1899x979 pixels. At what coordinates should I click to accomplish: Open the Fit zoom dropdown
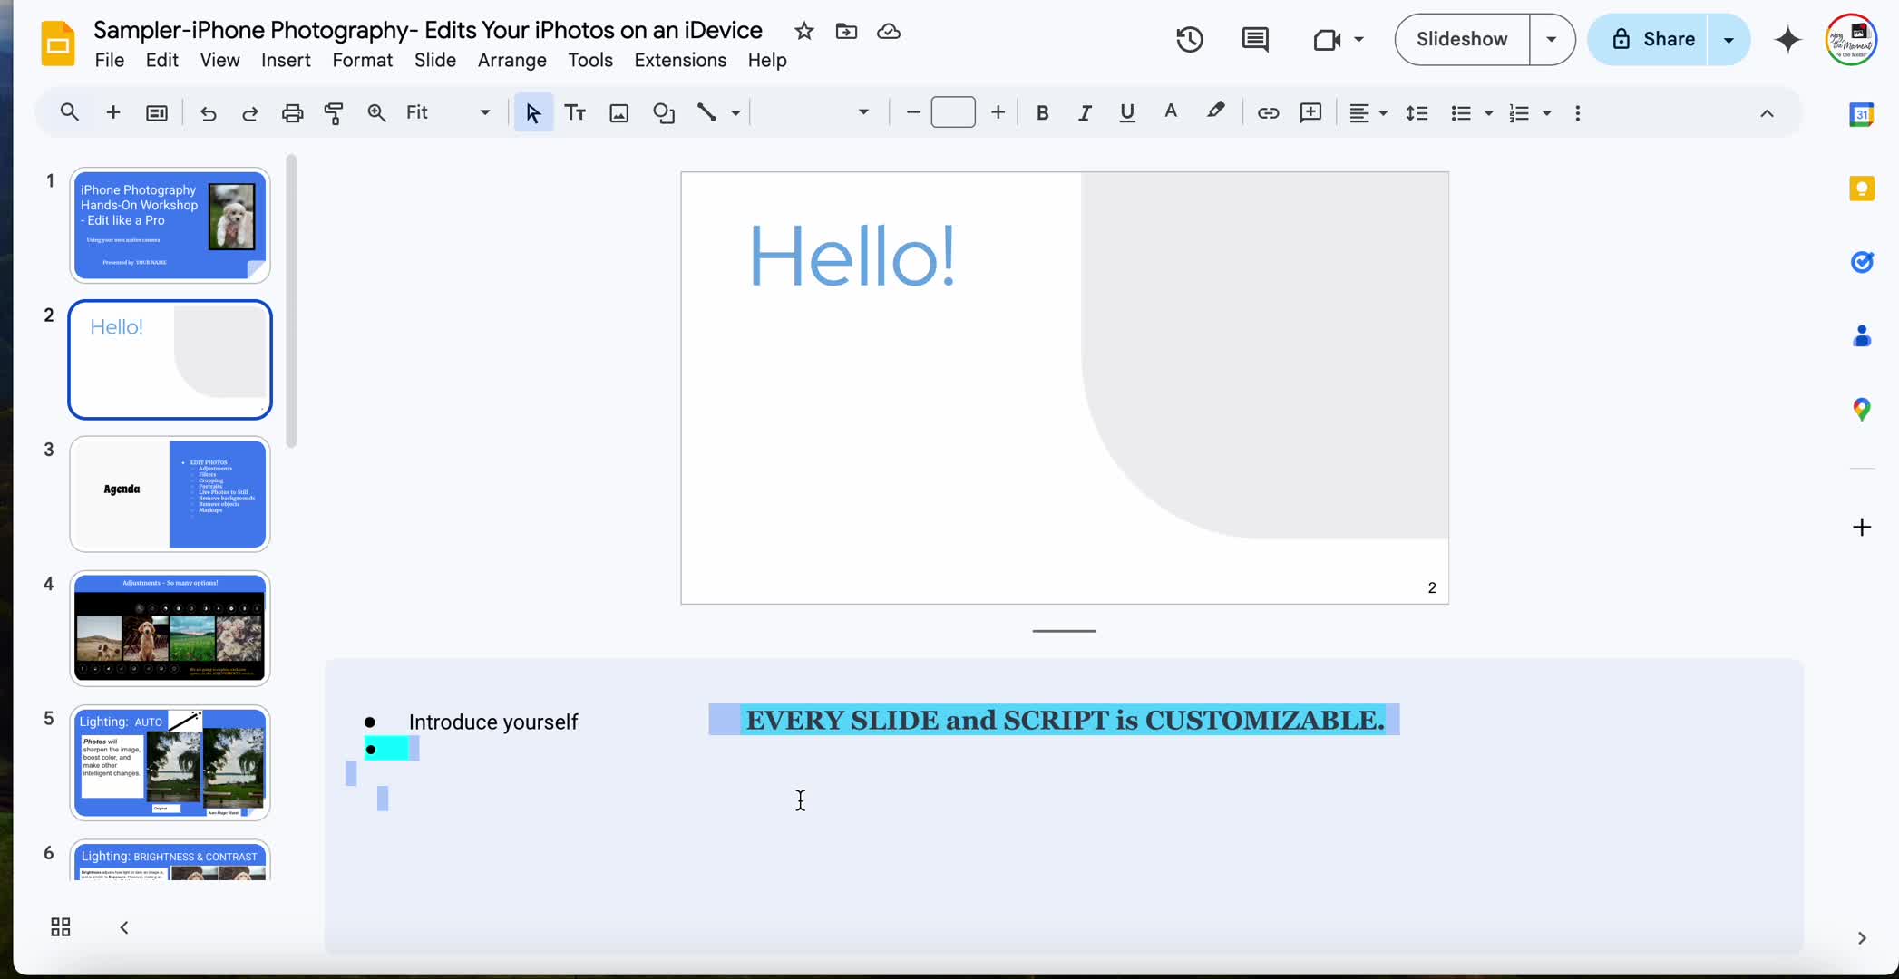point(449,112)
